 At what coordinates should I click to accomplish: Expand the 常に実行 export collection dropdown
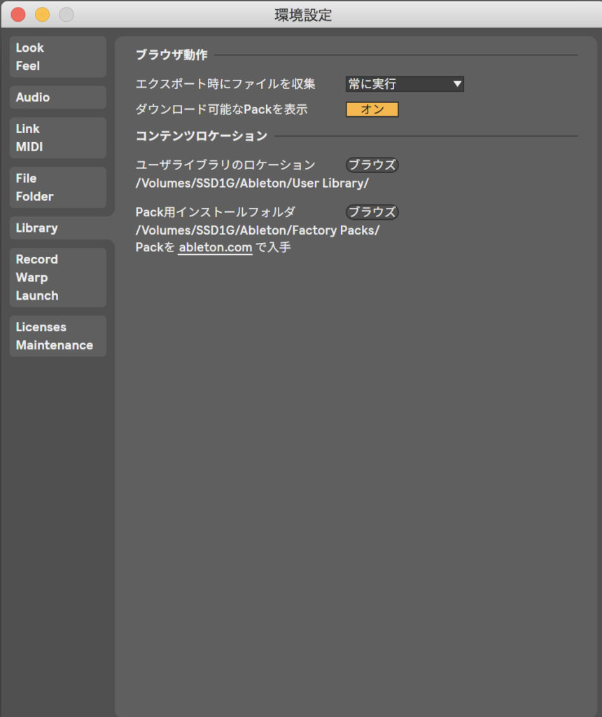coord(405,84)
